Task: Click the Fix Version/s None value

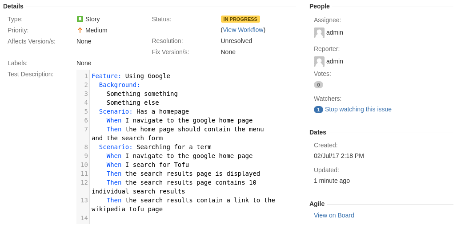Action: tap(228, 52)
